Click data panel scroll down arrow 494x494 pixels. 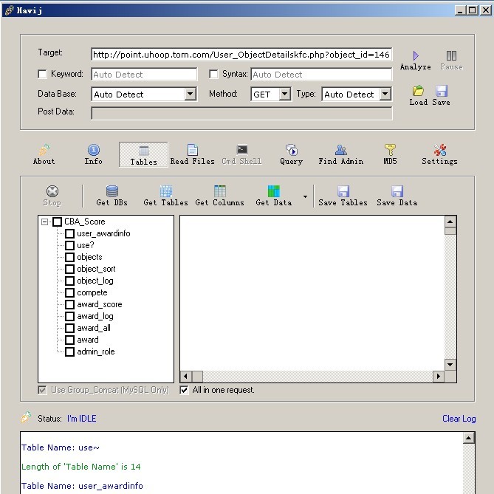tap(450, 365)
